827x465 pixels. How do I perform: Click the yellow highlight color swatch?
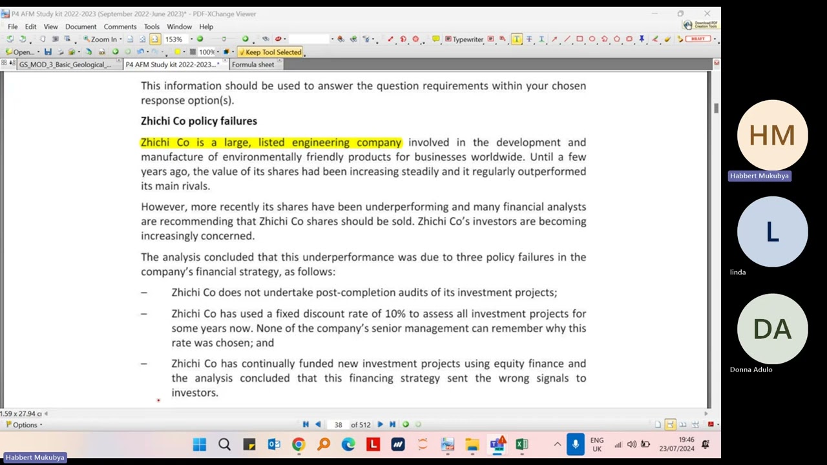pos(178,52)
